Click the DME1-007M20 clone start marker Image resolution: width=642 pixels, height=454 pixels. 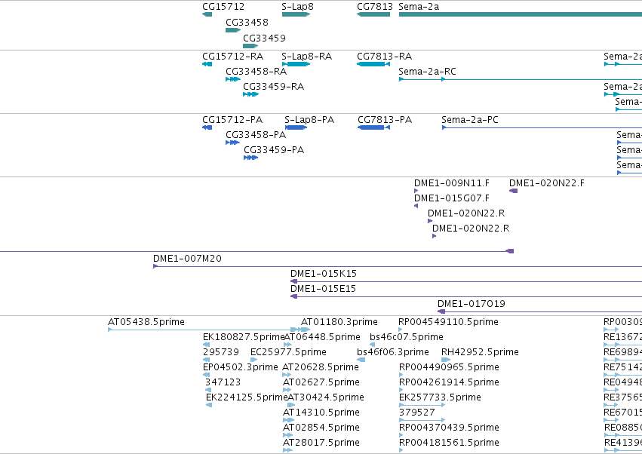[155, 266]
